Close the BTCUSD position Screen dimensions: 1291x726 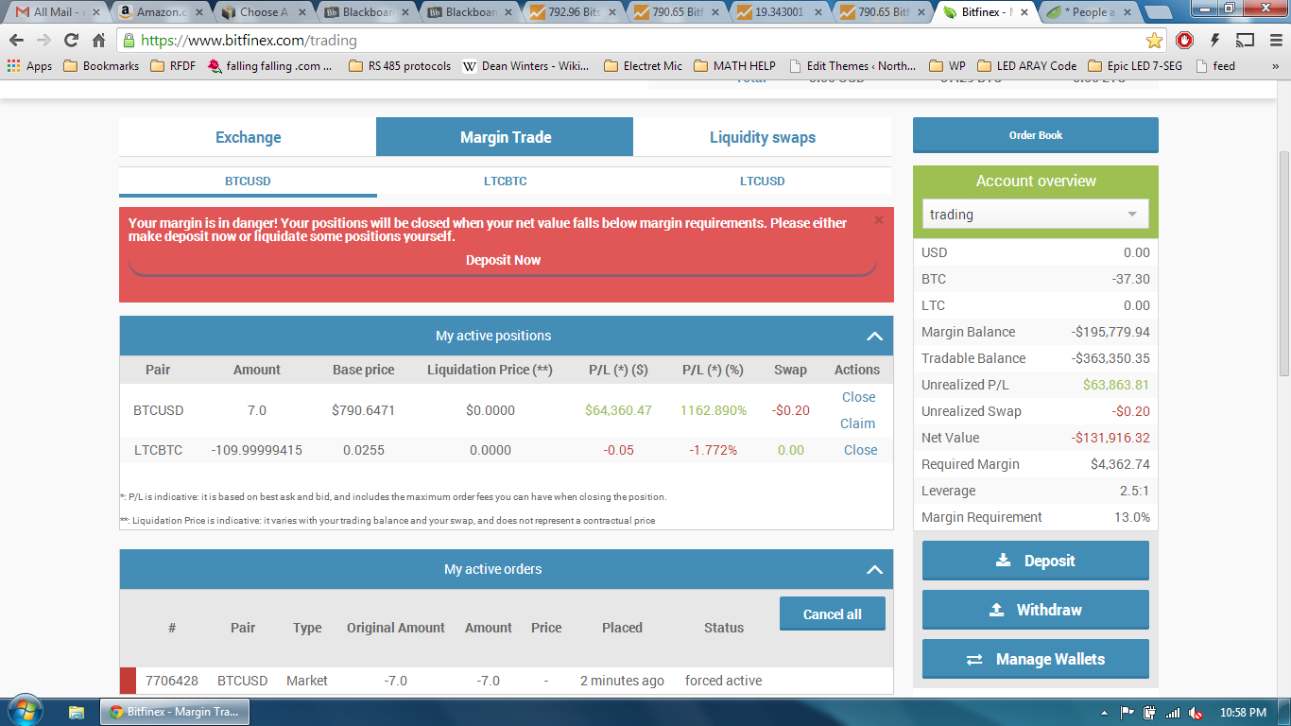coord(858,397)
